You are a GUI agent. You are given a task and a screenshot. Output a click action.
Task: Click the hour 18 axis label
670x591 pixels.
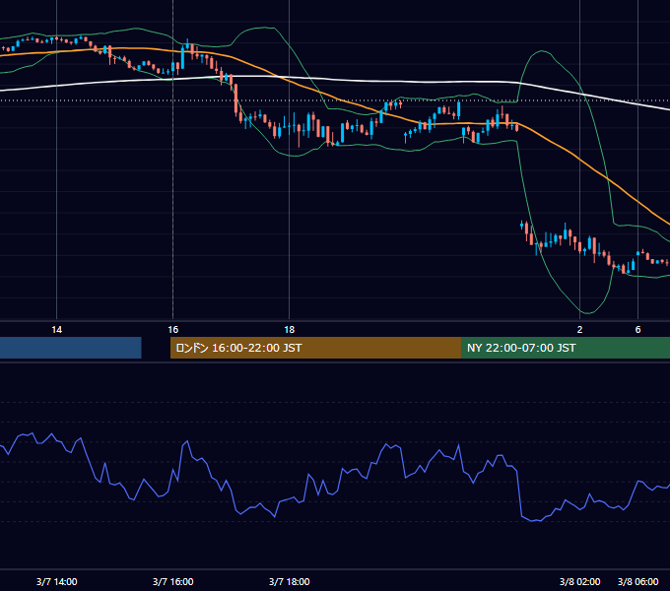[x=290, y=330]
